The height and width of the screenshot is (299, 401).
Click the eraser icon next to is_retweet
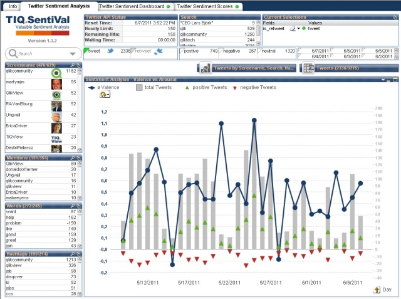coord(293,29)
